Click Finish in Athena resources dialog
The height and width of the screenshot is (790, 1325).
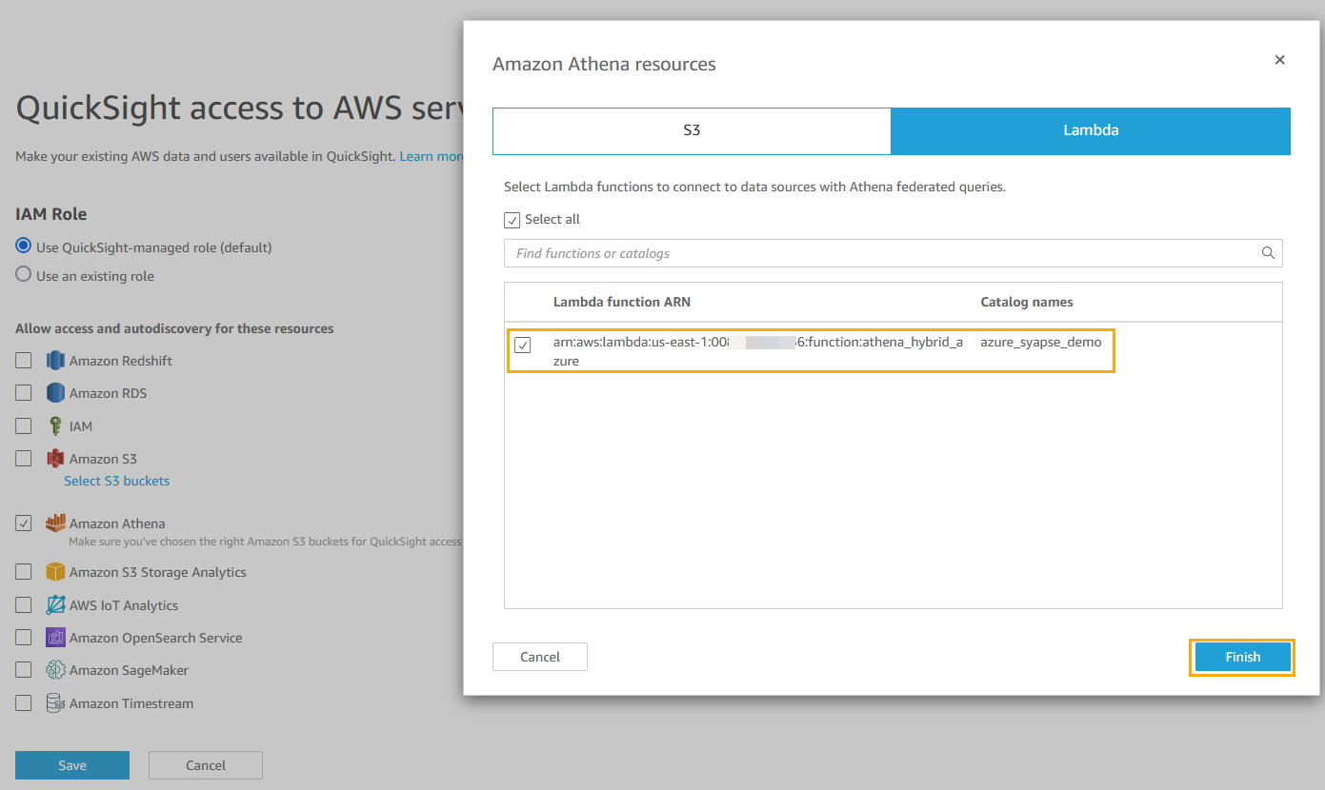pyautogui.click(x=1242, y=657)
